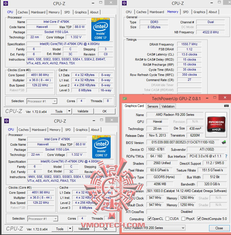Click the BIOS Version field in GPU-Z

pos(183,142)
